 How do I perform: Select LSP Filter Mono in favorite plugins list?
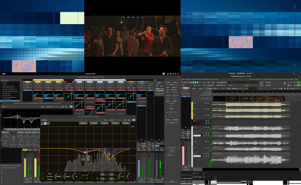click(6, 93)
